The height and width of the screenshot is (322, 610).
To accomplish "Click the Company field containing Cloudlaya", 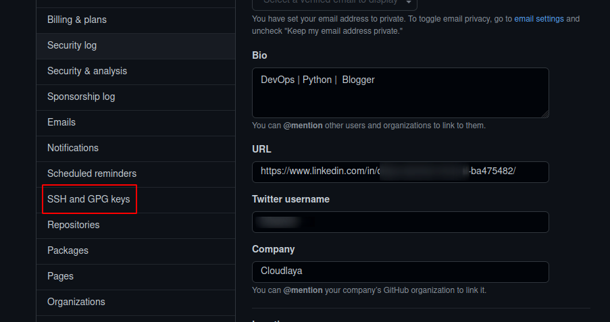I will (401, 272).
